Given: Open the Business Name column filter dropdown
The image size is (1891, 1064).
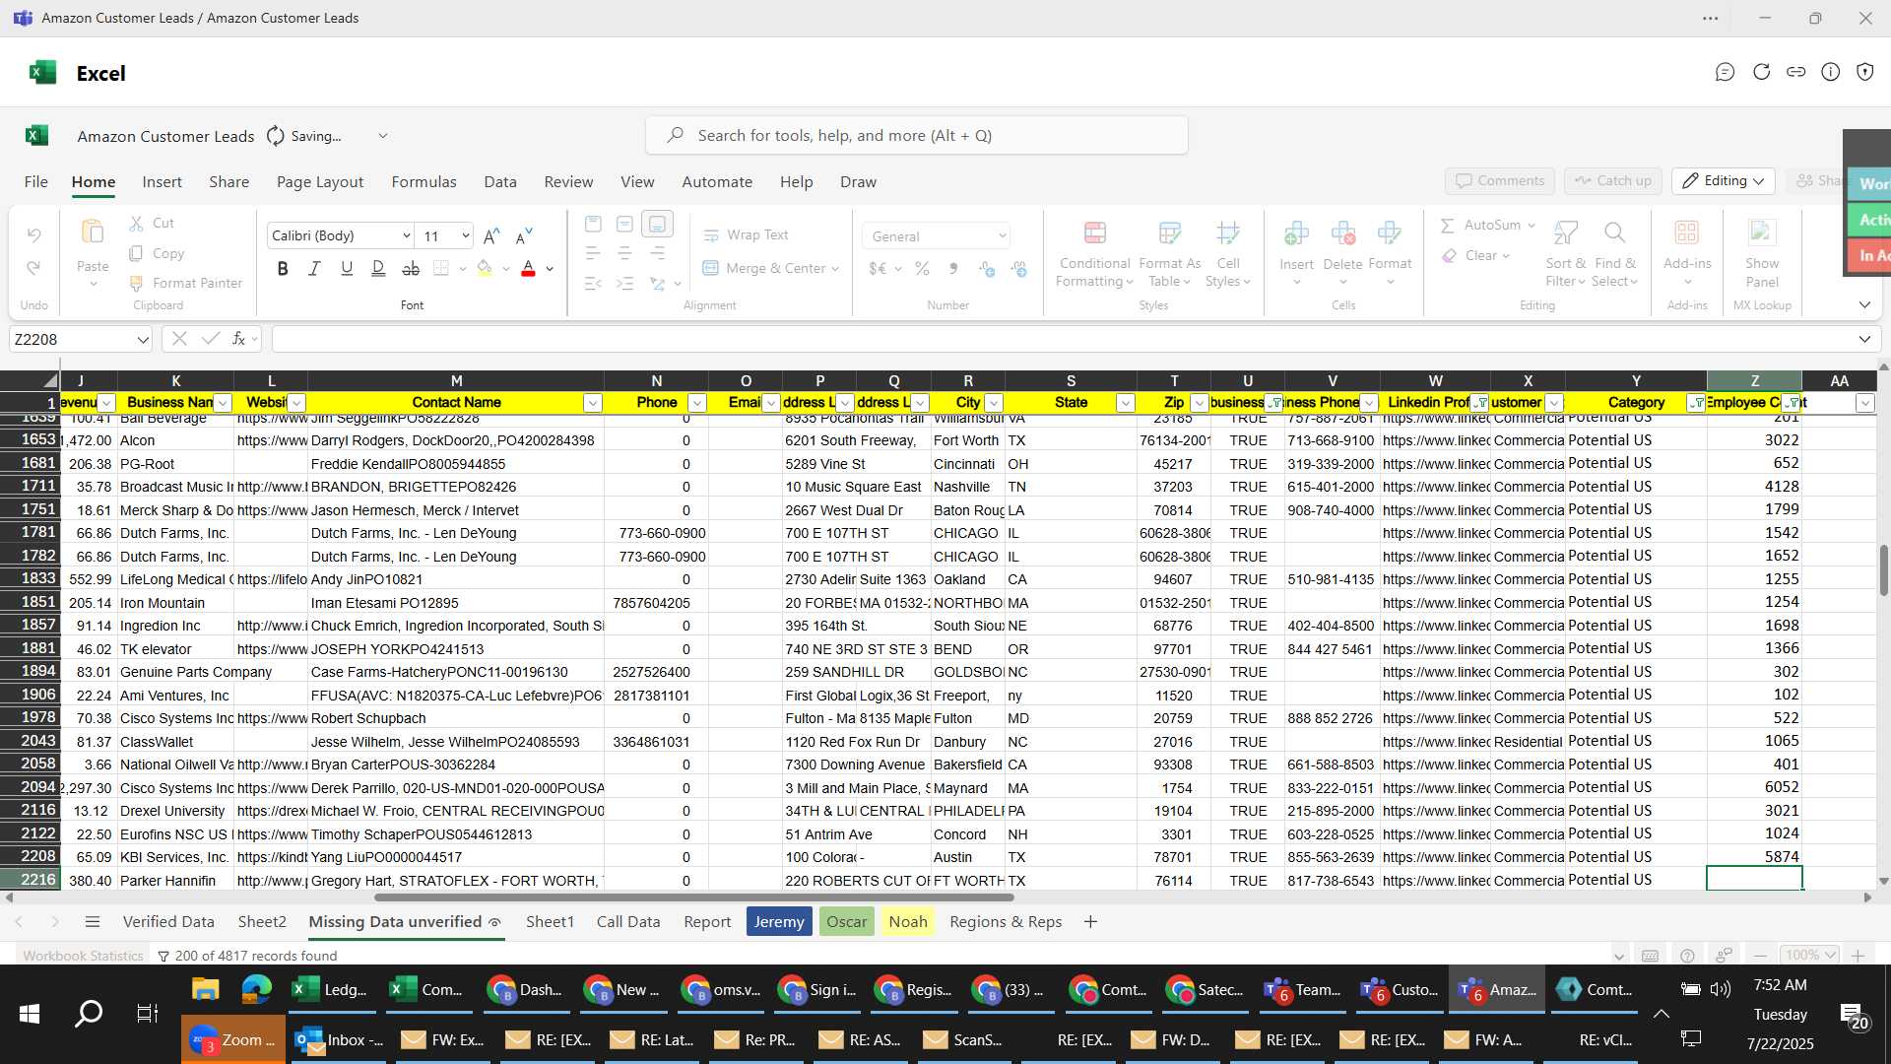Looking at the screenshot, I should (224, 403).
